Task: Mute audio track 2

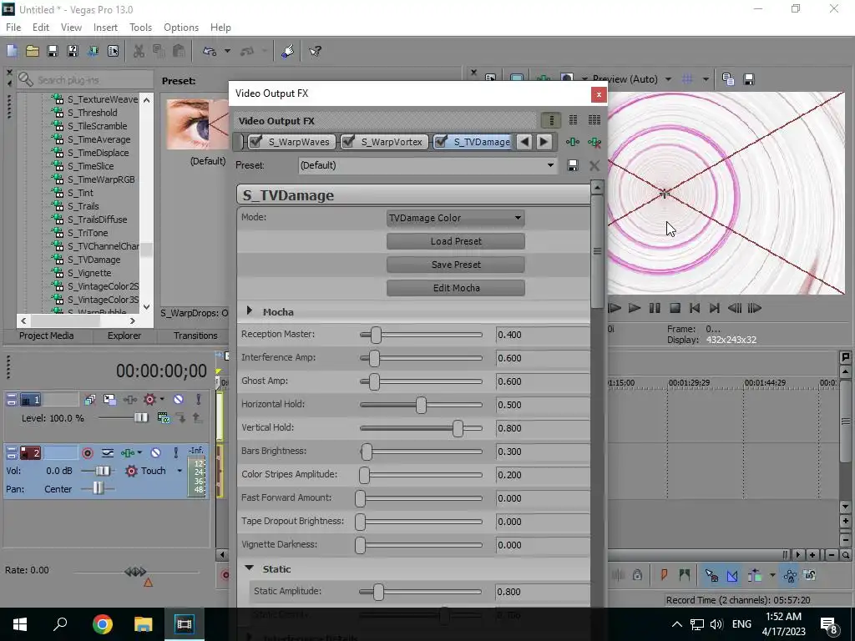Action: (155, 453)
